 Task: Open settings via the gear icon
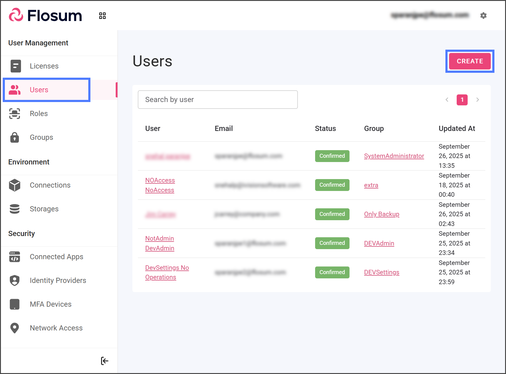coord(483,16)
